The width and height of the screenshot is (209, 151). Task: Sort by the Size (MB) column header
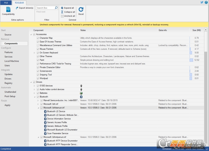[197, 30]
